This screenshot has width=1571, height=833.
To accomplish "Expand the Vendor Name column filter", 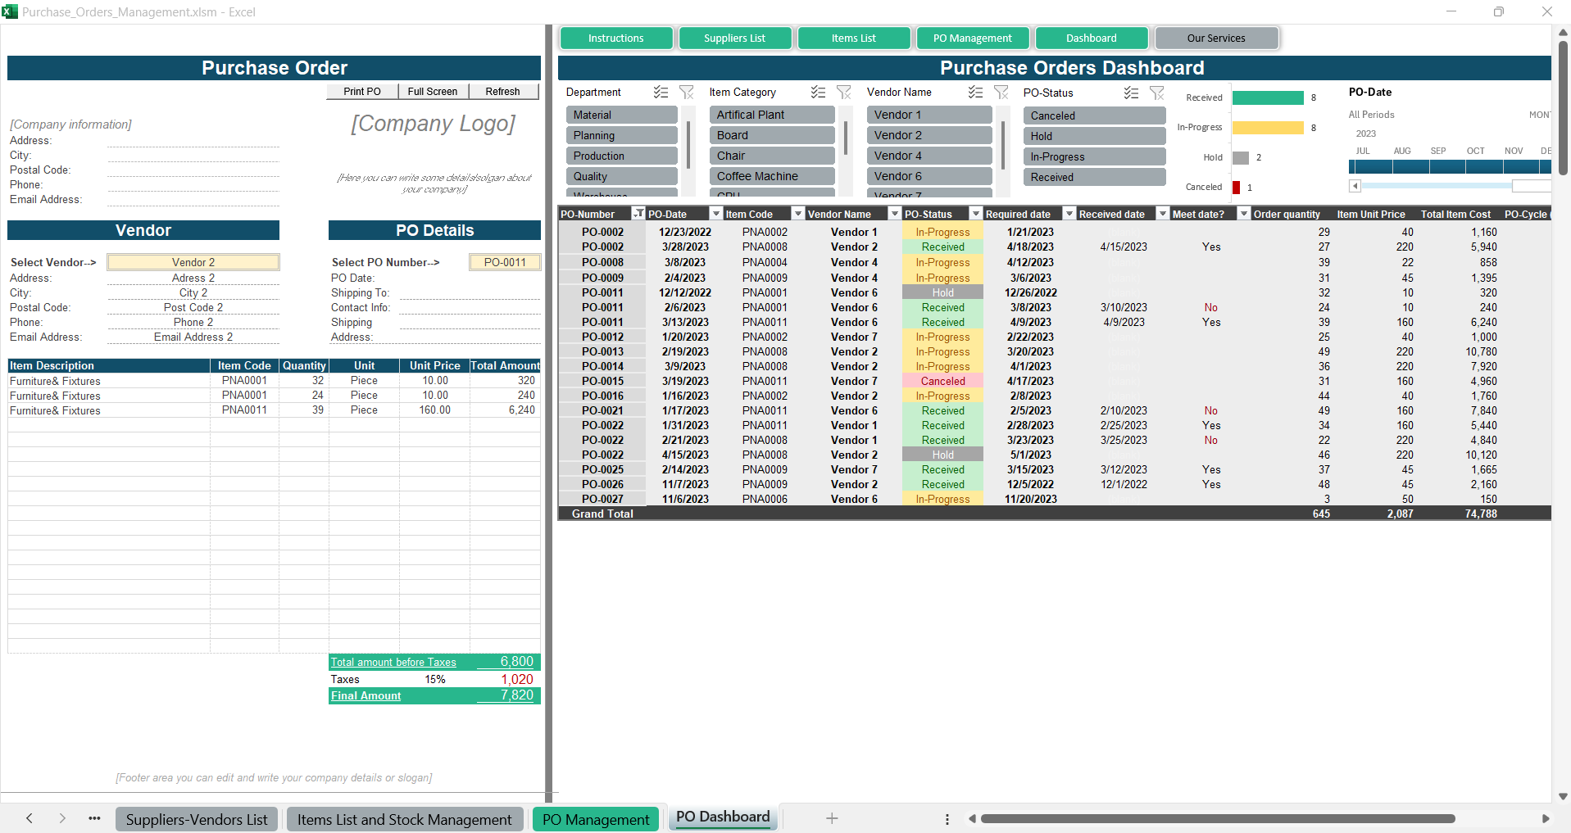I will pos(894,214).
